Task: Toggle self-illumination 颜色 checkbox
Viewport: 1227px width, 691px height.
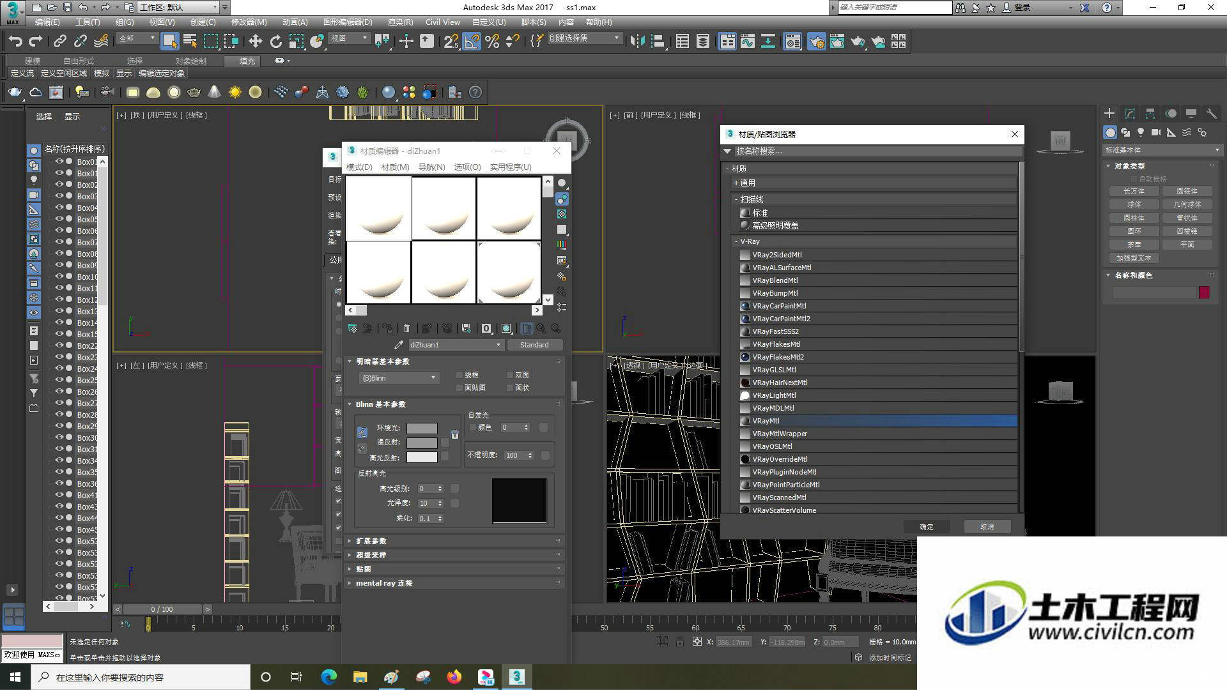Action: coord(474,427)
